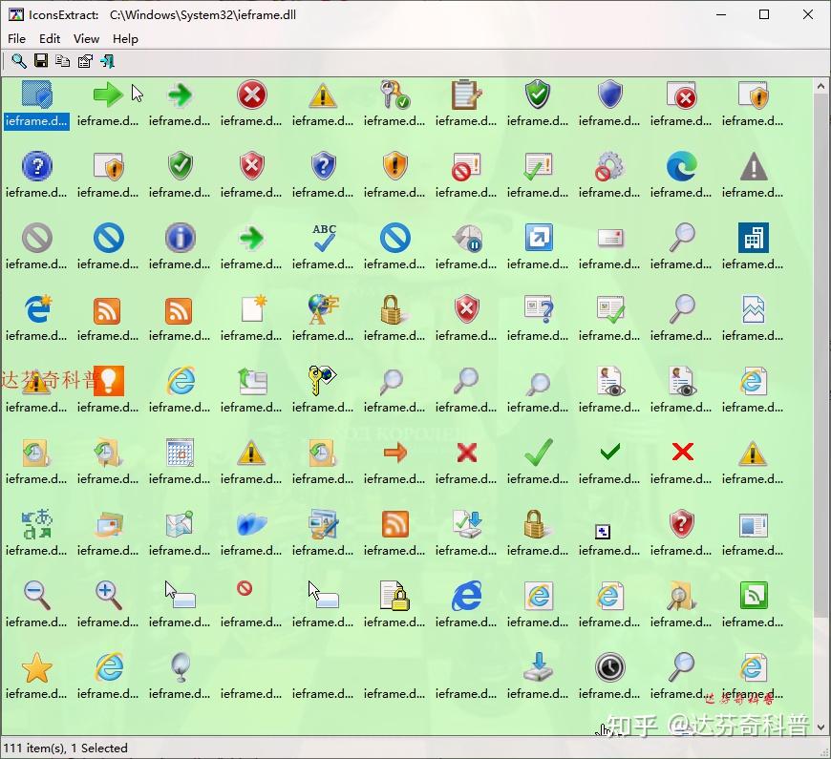
Task: Select the calendar grid icon
Action: point(181,453)
